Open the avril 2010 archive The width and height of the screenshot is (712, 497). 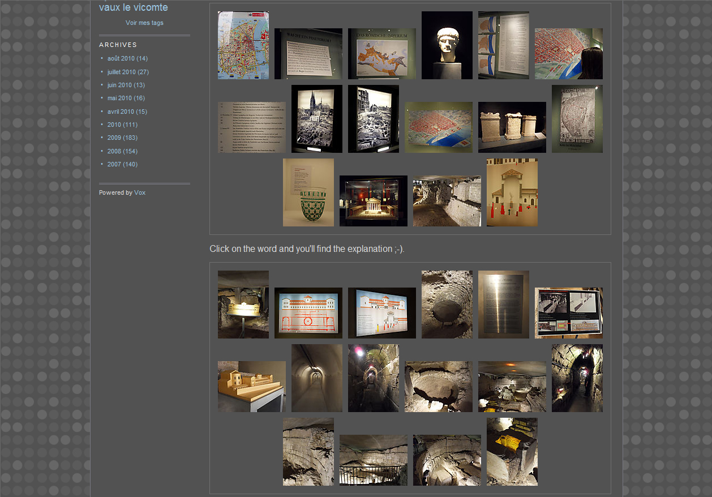(x=121, y=112)
